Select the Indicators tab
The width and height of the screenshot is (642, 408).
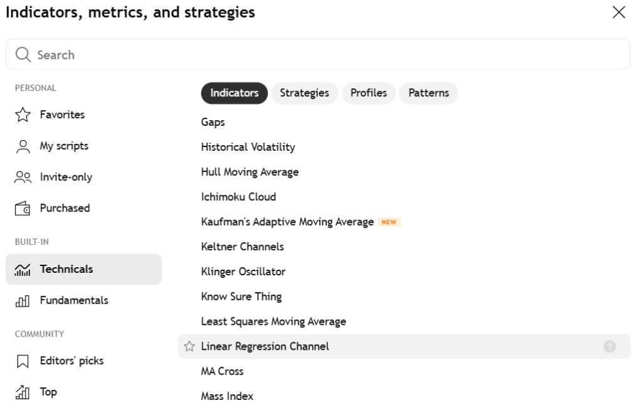pos(234,93)
